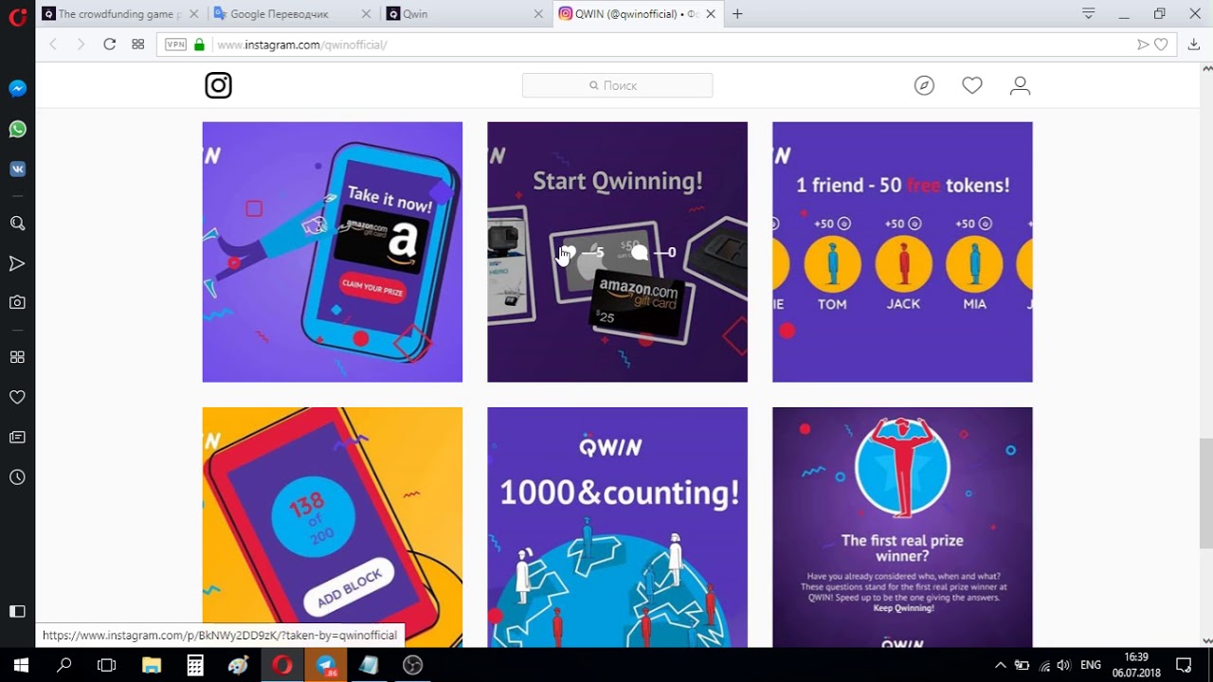Bookmark page with the address bar heart
The image size is (1213, 682).
point(1161,45)
